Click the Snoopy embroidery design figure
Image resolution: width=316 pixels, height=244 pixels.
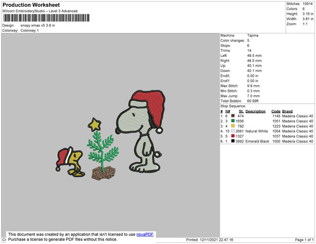(141, 131)
